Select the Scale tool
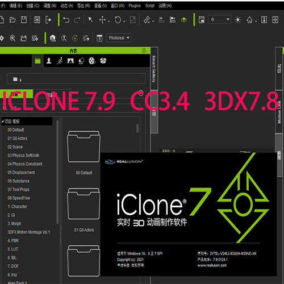 (133, 20)
